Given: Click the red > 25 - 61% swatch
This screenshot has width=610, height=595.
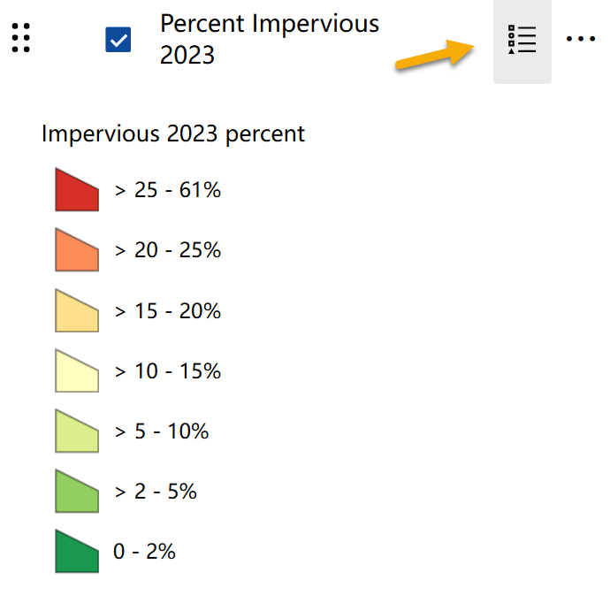Looking at the screenshot, I should 76,191.
